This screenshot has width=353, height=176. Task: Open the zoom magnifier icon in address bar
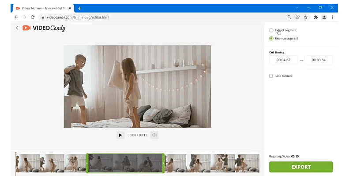point(289,17)
